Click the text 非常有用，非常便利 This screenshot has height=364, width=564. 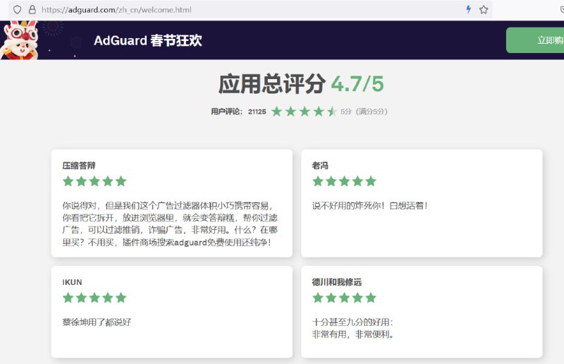(x=353, y=334)
